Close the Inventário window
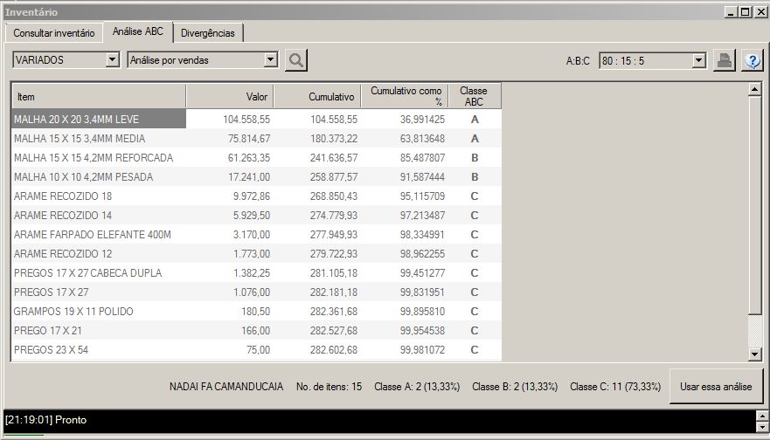This screenshot has width=770, height=440. [x=760, y=12]
